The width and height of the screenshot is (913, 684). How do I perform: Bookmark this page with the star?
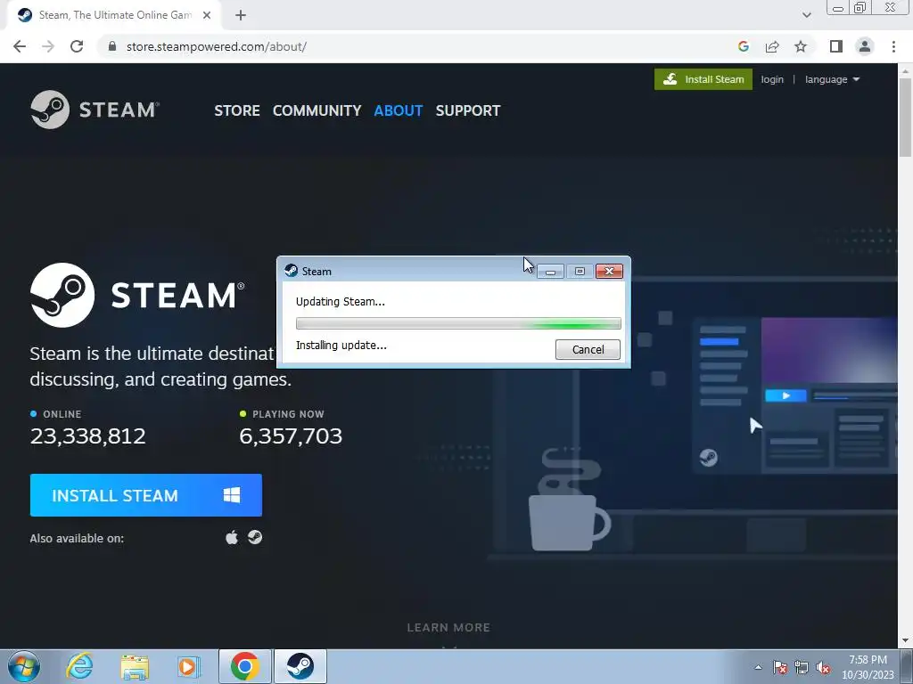(801, 46)
